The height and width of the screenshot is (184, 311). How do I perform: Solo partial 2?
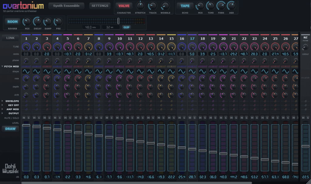click(x=39, y=118)
